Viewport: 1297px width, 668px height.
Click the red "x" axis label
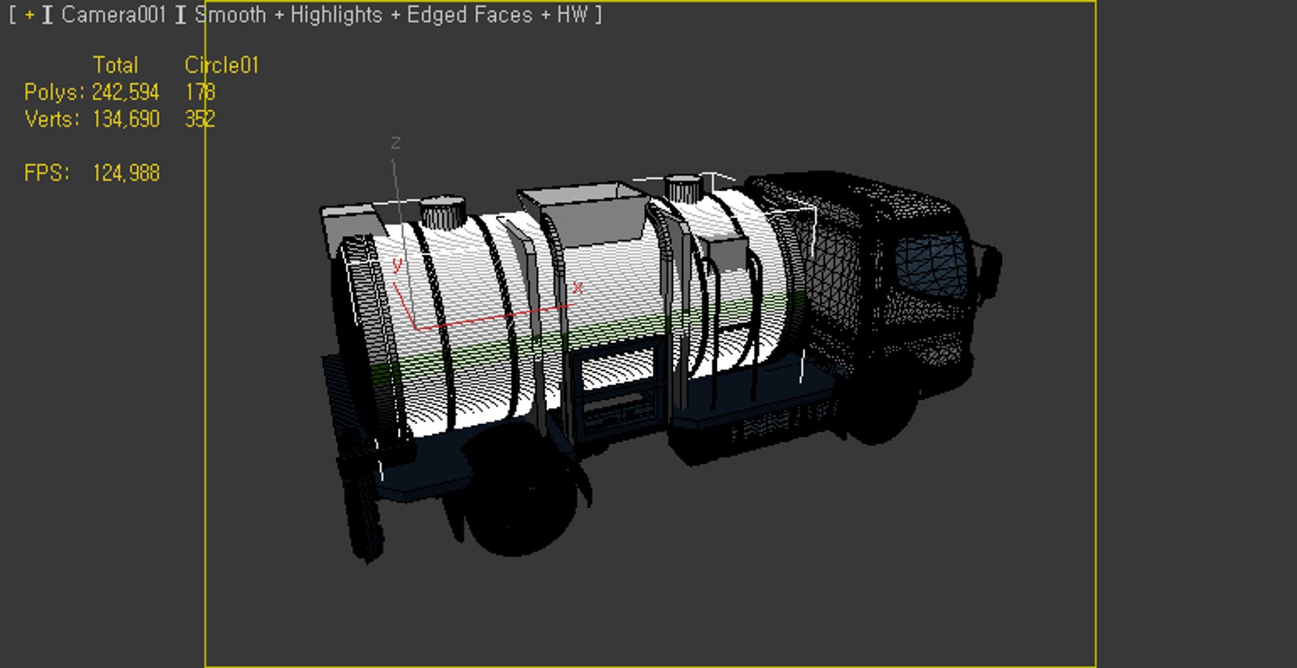click(578, 288)
